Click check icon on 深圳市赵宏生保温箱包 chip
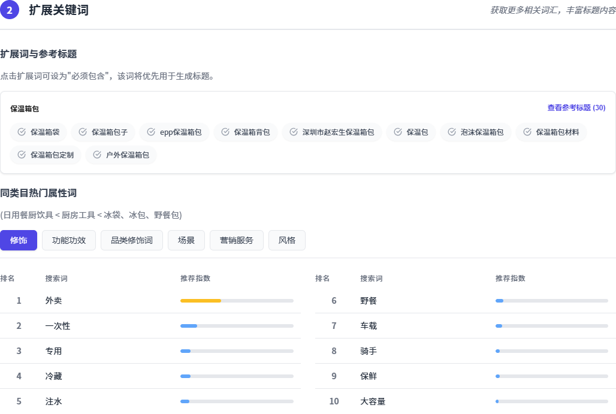616x414 pixels. click(294, 132)
